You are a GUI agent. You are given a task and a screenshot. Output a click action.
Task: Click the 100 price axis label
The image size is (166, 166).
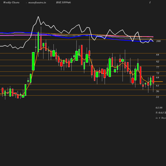click(x=158, y=41)
